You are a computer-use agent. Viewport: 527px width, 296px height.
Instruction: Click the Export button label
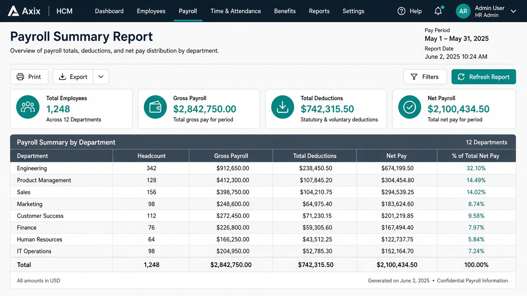tap(78, 77)
